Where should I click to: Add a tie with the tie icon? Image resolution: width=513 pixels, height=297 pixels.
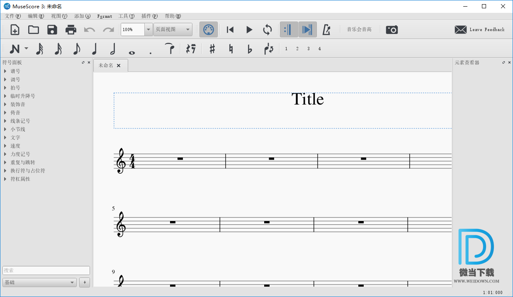coord(170,49)
